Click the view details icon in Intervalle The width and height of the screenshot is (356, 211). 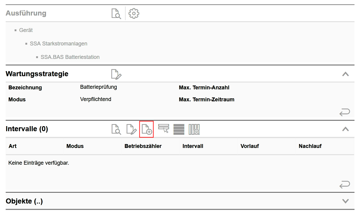click(116, 129)
